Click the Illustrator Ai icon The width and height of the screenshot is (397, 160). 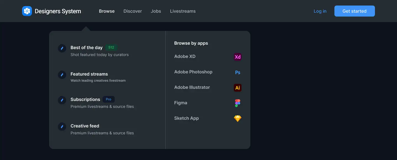point(238,88)
